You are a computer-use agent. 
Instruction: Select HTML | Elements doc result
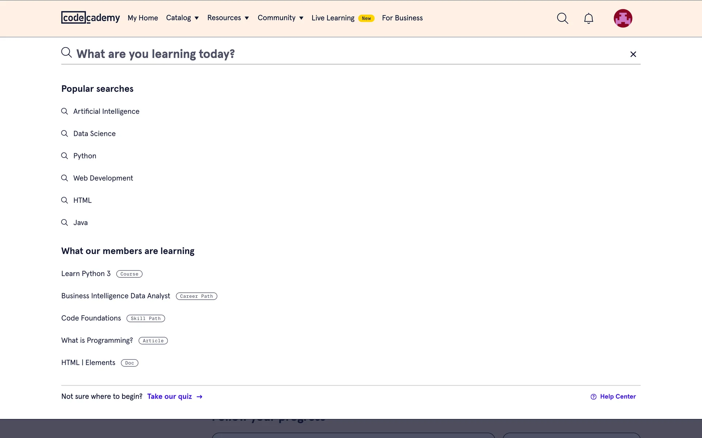(88, 363)
